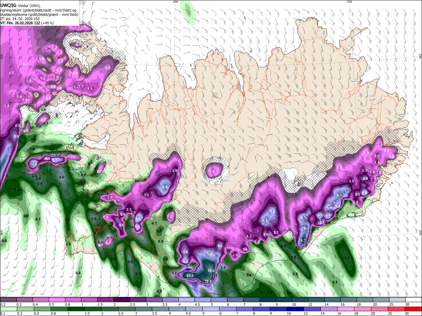422x316 pixels.
Task: Select the darkest purple snow swatch between 2 and 2.5
Action: point(121,300)
